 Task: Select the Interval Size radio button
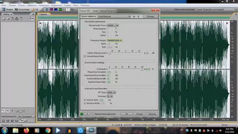click(x=85, y=100)
